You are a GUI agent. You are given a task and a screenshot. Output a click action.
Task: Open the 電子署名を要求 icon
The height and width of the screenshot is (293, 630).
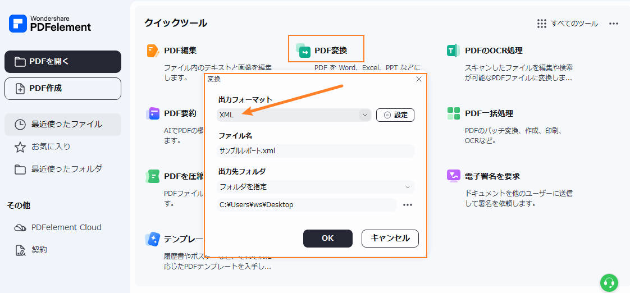coord(453,176)
